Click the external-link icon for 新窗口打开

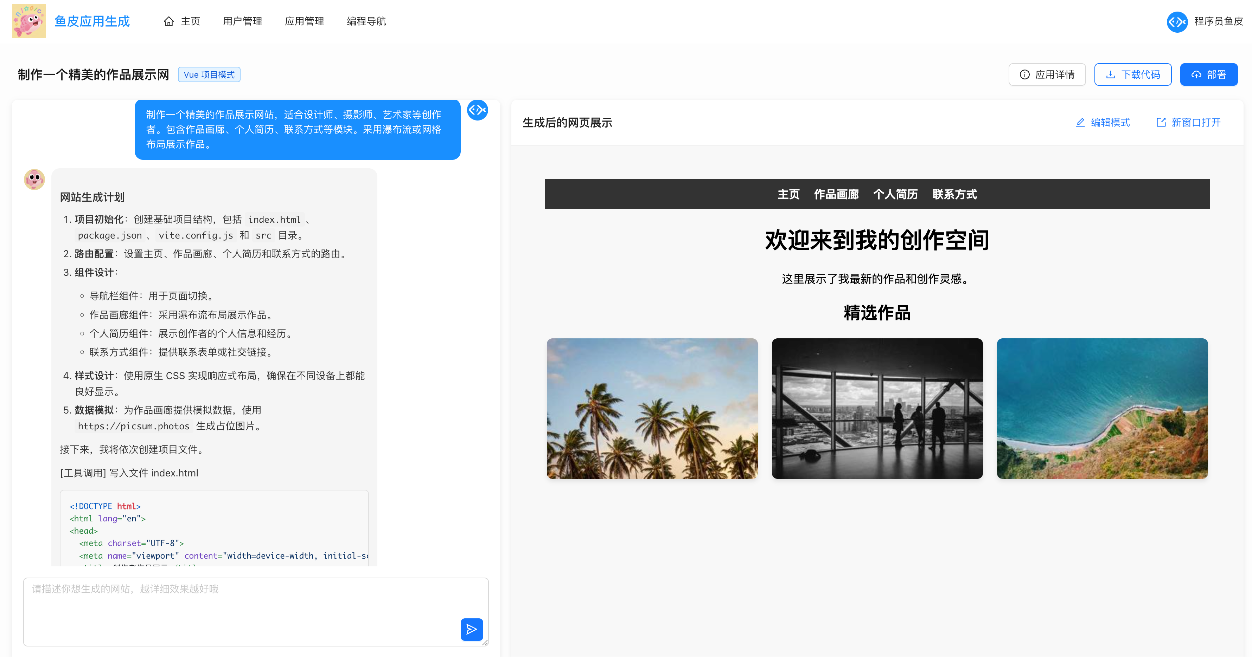pos(1161,122)
